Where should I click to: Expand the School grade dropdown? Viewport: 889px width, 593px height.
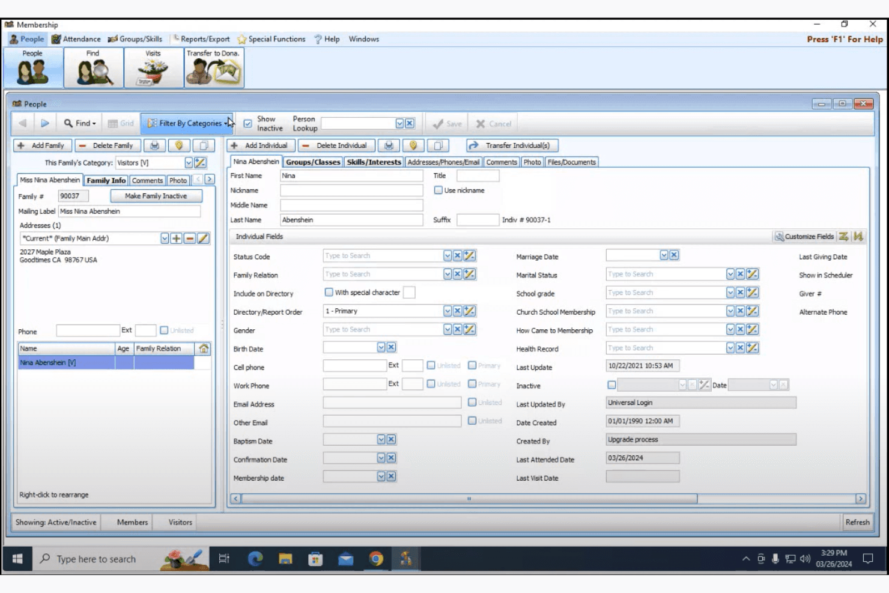coord(730,293)
